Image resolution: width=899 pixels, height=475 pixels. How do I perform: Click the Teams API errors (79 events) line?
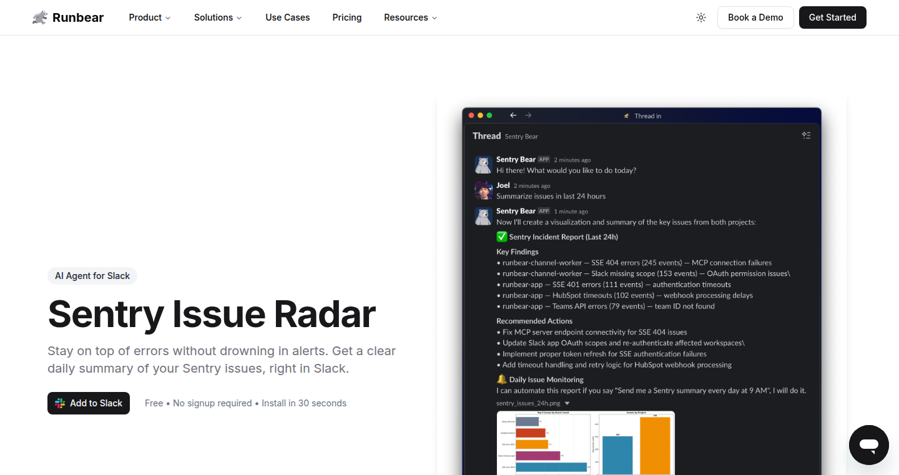pyautogui.click(x=606, y=306)
